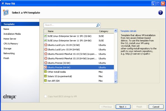Screen dimensions: 166x111
Task: Open the Finish wizard step
Action: click(x=6, y=58)
